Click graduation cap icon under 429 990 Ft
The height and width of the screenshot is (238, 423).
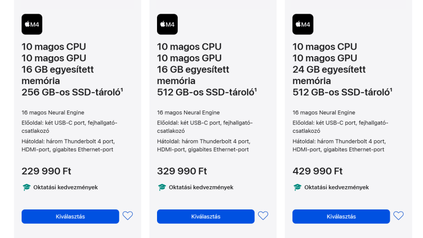297,187
